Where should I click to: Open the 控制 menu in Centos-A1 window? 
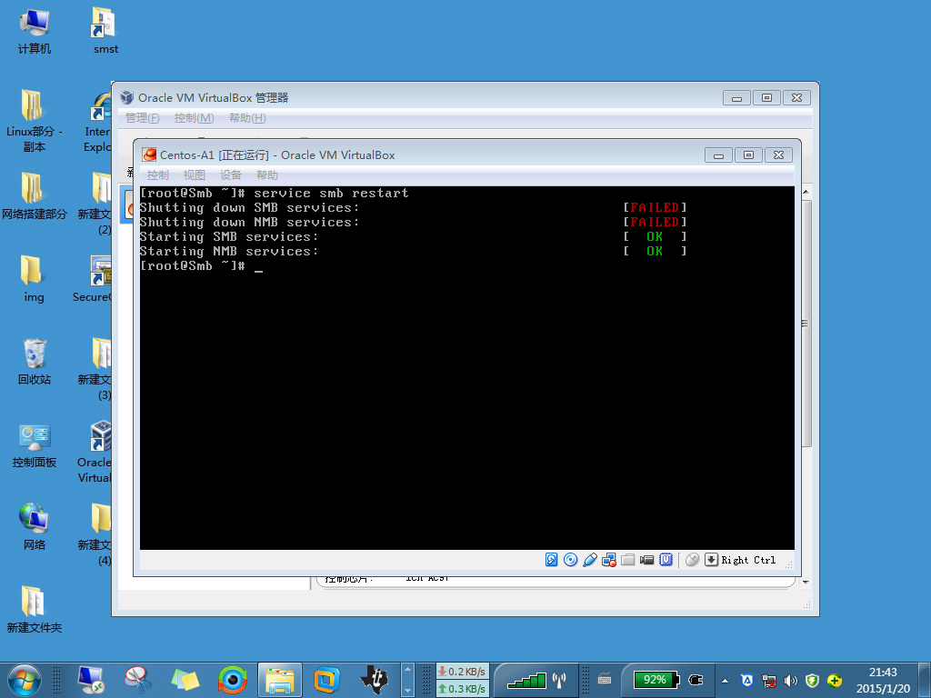click(158, 175)
